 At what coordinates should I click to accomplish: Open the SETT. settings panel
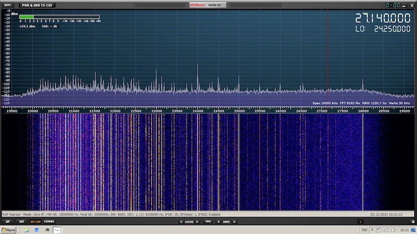click(x=8, y=5)
